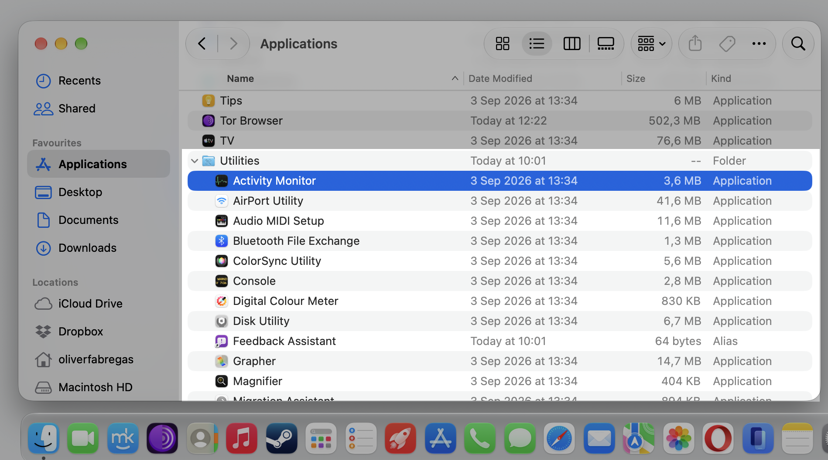Switch to gallery view
The width and height of the screenshot is (828, 460).
(x=606, y=44)
